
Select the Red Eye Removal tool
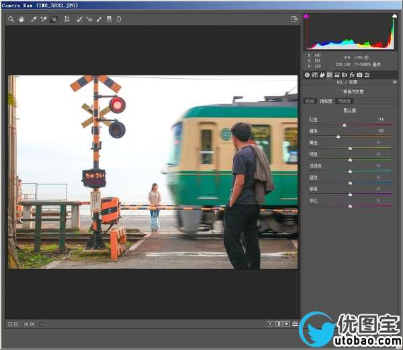[89, 19]
